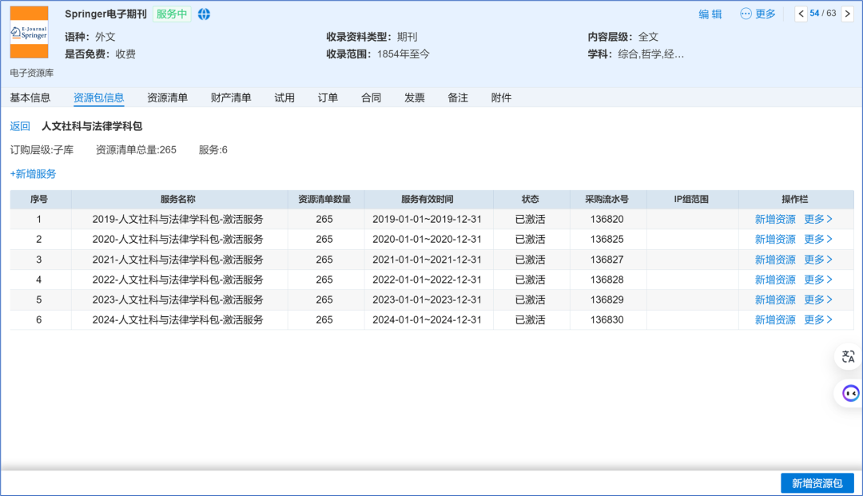This screenshot has width=863, height=496.
Task: Switch to 资源清单 tab
Action: coord(167,98)
